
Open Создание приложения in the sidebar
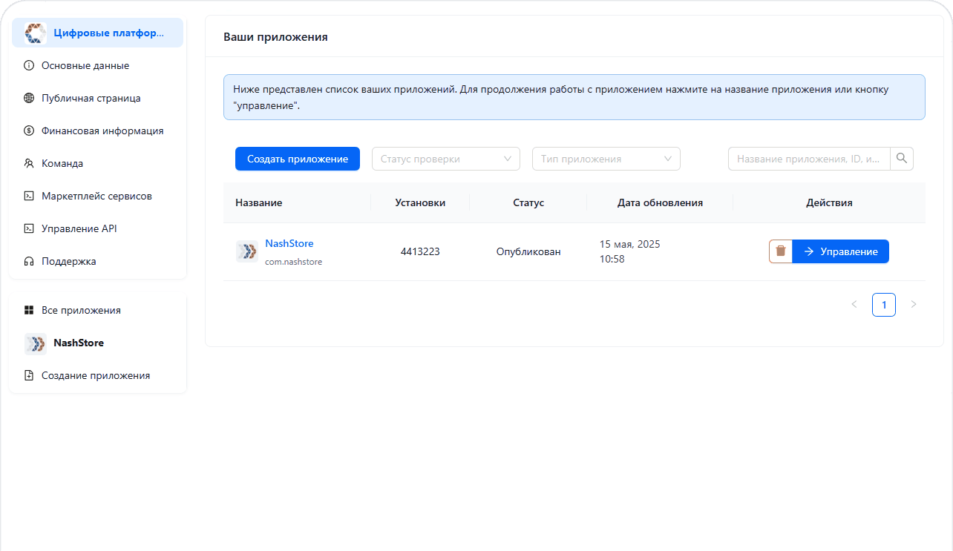pos(97,375)
